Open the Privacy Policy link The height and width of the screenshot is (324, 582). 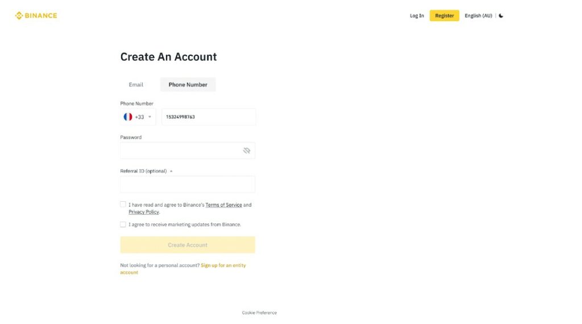tap(143, 212)
